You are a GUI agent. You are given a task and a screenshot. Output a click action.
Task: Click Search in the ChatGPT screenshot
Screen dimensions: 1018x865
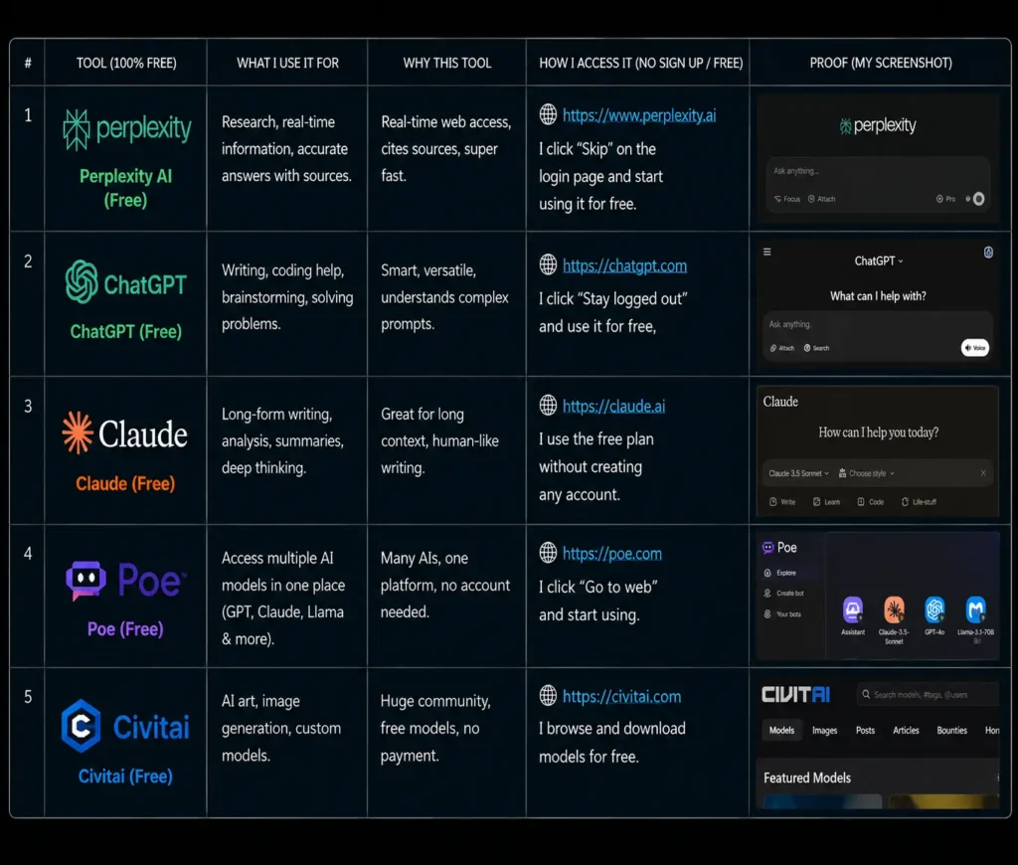(816, 348)
